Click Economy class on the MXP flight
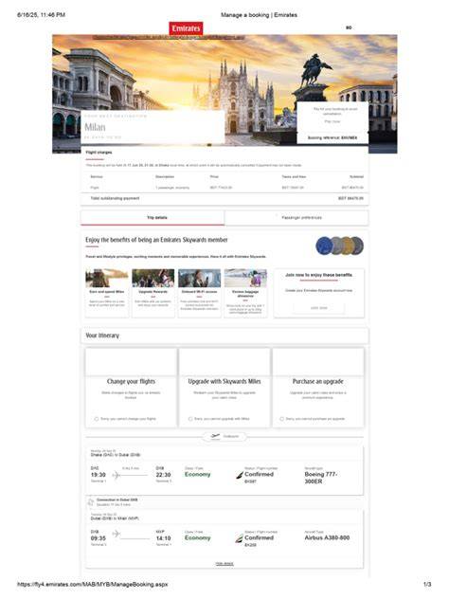Viewport: 449px width, 599px height. click(197, 538)
